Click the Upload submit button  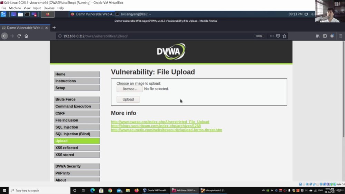coord(128,99)
